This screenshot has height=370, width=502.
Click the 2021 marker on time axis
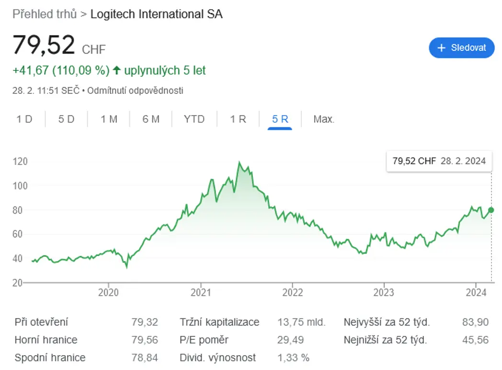(201, 292)
